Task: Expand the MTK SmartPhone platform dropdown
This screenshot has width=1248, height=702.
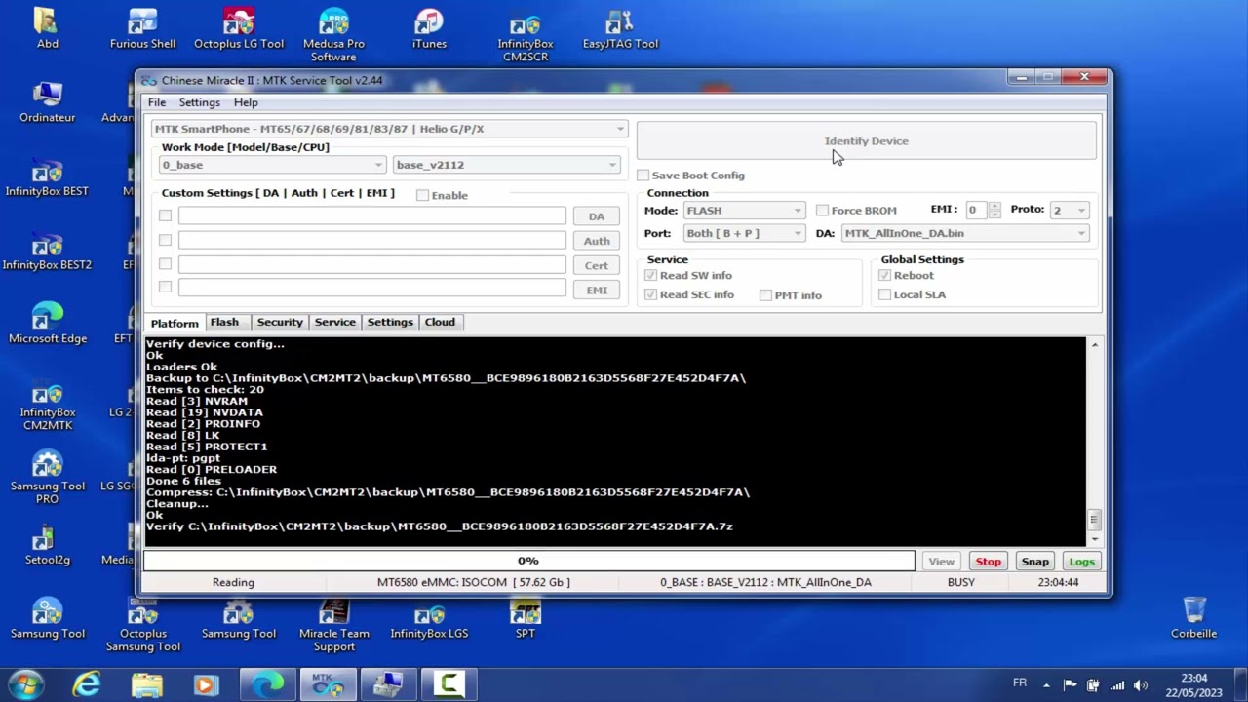Action: (x=389, y=129)
